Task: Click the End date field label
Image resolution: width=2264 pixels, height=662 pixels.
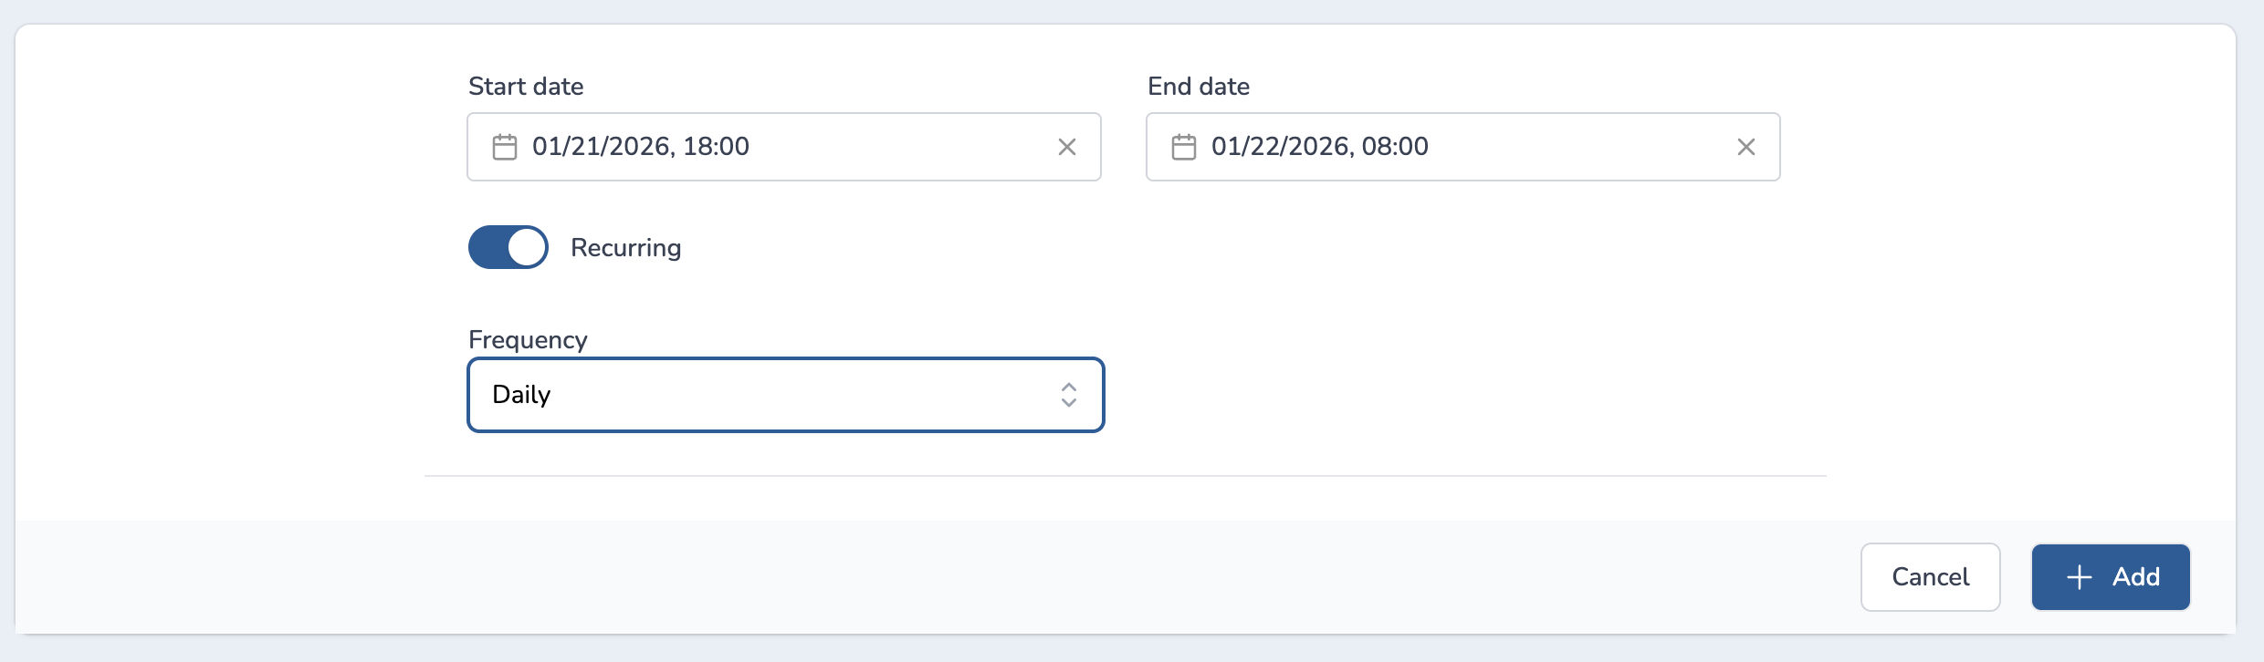Action: [1198, 87]
